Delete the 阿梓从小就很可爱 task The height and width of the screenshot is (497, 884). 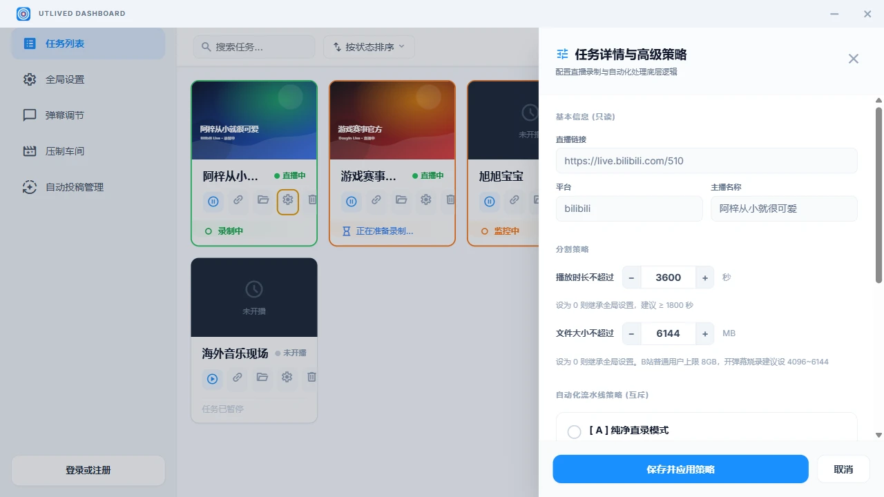point(312,201)
